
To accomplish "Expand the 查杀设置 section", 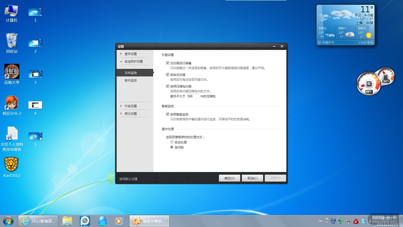I will click(130, 54).
